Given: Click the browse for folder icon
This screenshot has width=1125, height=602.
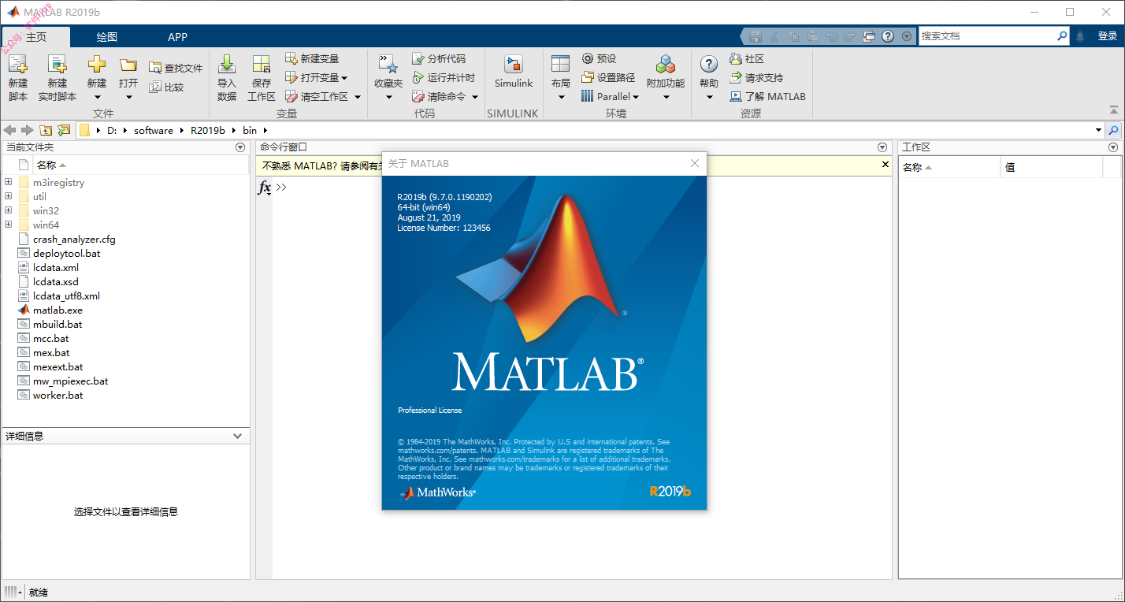Looking at the screenshot, I should click(64, 131).
